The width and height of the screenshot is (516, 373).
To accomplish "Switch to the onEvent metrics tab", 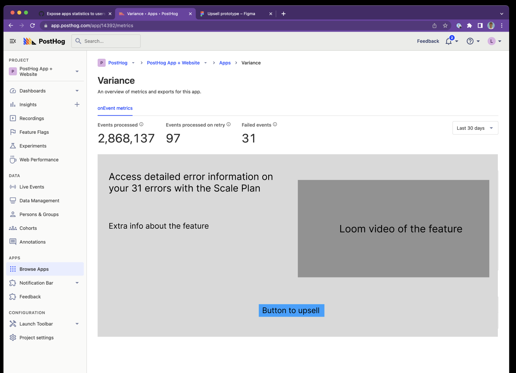I will (115, 108).
